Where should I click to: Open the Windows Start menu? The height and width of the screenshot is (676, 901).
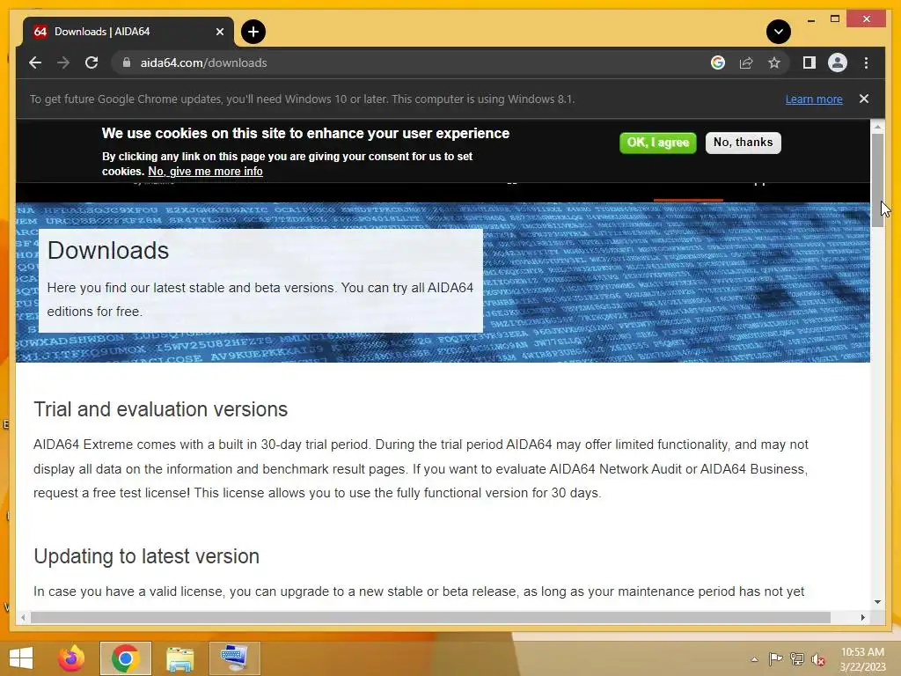pyautogui.click(x=21, y=658)
